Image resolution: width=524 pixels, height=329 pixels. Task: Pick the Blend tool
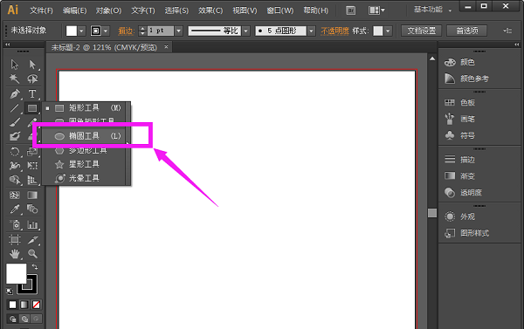pos(32,209)
